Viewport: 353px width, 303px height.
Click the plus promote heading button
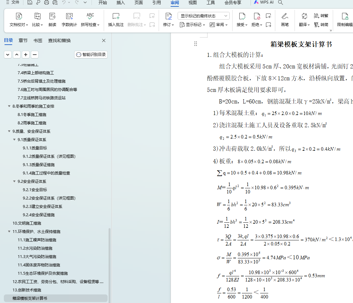coord(26,55)
